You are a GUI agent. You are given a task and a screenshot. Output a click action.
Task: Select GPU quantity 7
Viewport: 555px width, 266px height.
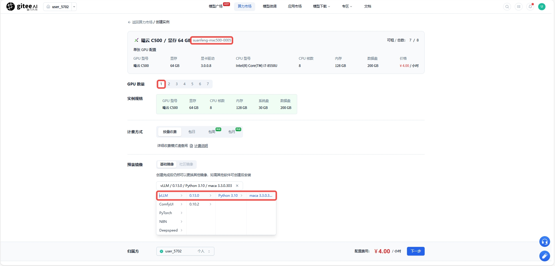(208, 84)
